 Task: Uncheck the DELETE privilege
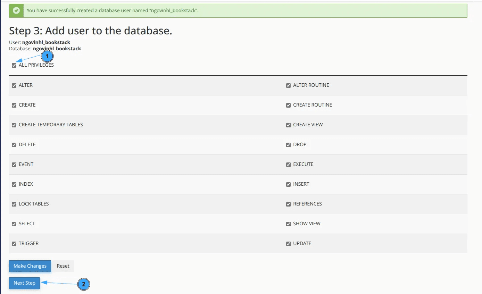coord(14,145)
